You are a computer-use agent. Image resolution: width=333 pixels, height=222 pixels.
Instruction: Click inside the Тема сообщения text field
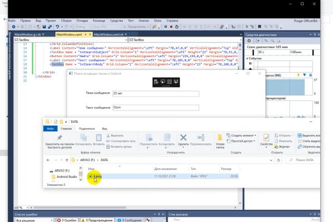(x=156, y=93)
